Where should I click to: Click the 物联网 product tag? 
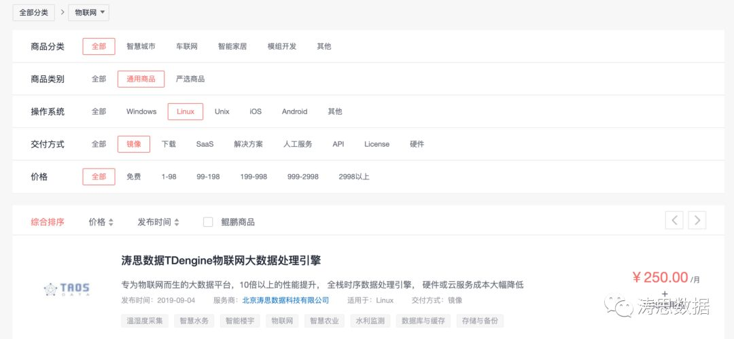point(282,321)
